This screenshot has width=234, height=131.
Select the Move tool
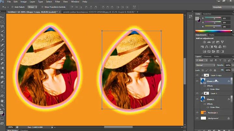[x=2, y=17]
